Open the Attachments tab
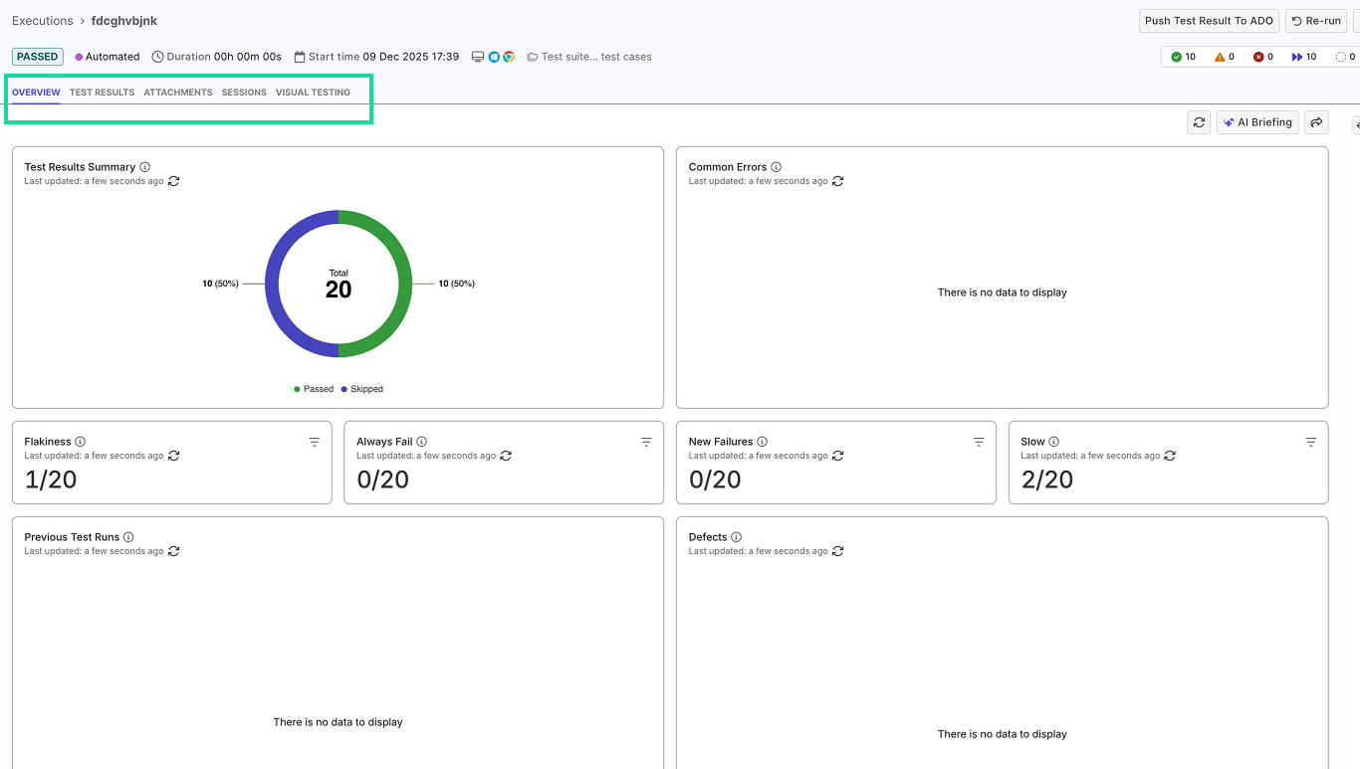Viewport: 1360px width, 769px height. (x=178, y=93)
